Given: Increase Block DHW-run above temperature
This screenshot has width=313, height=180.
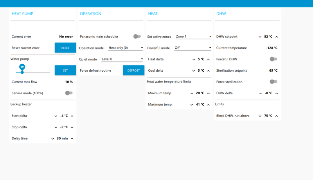Looking at the screenshot, I should 277,116.
